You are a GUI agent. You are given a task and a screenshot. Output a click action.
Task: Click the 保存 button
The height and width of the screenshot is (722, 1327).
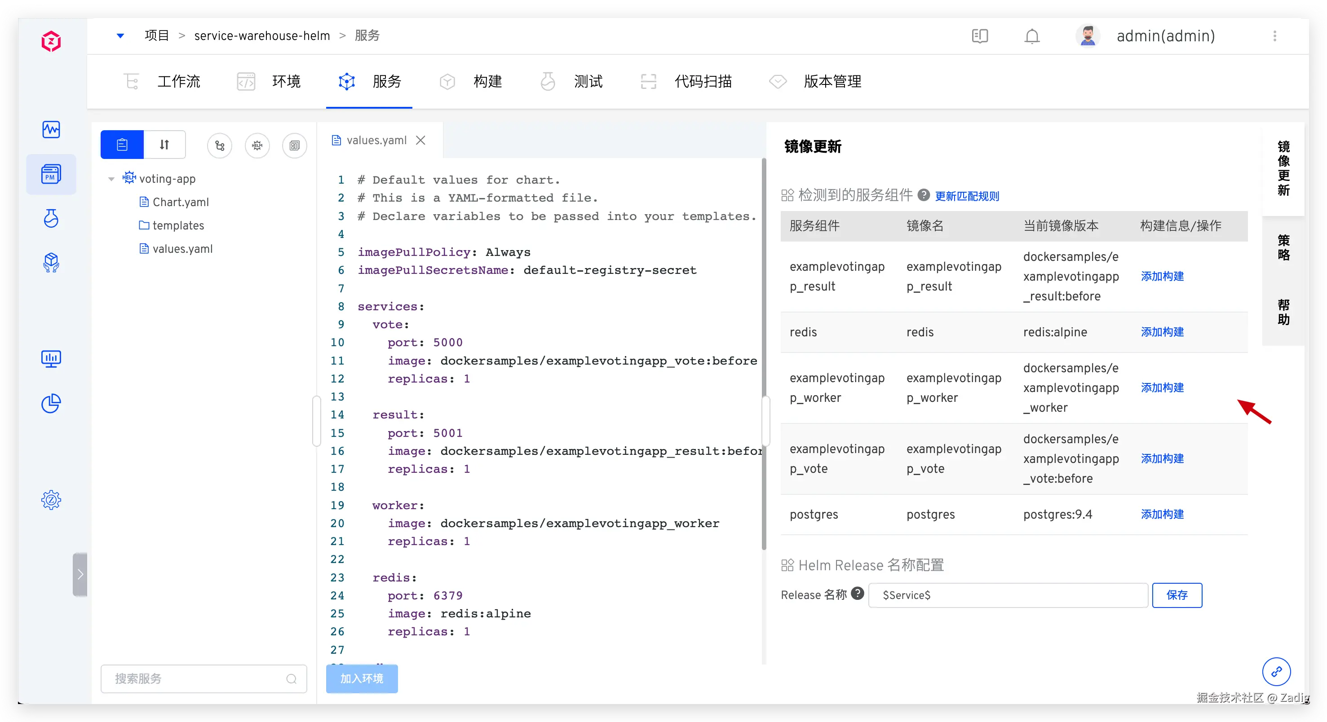pyautogui.click(x=1177, y=595)
